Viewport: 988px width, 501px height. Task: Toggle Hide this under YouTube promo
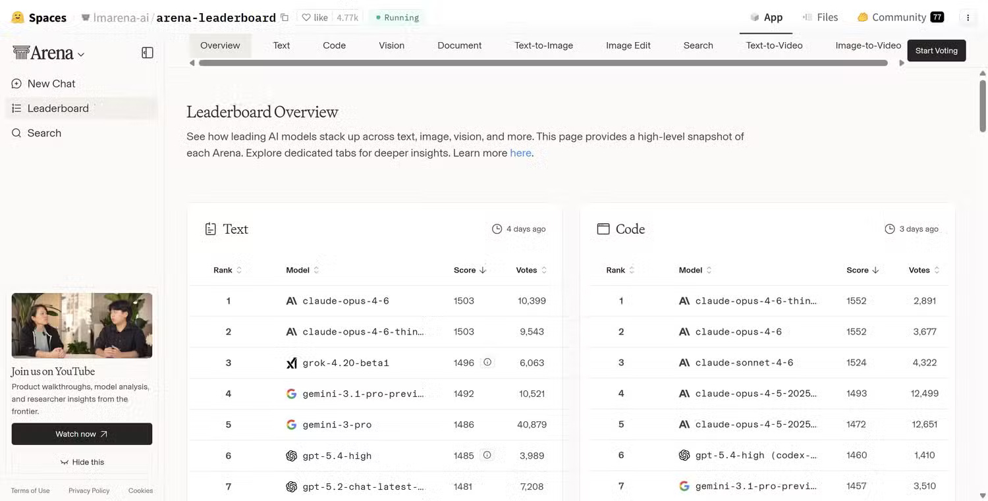coord(82,462)
